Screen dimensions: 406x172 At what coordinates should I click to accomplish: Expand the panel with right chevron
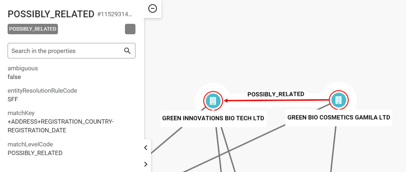(146, 164)
